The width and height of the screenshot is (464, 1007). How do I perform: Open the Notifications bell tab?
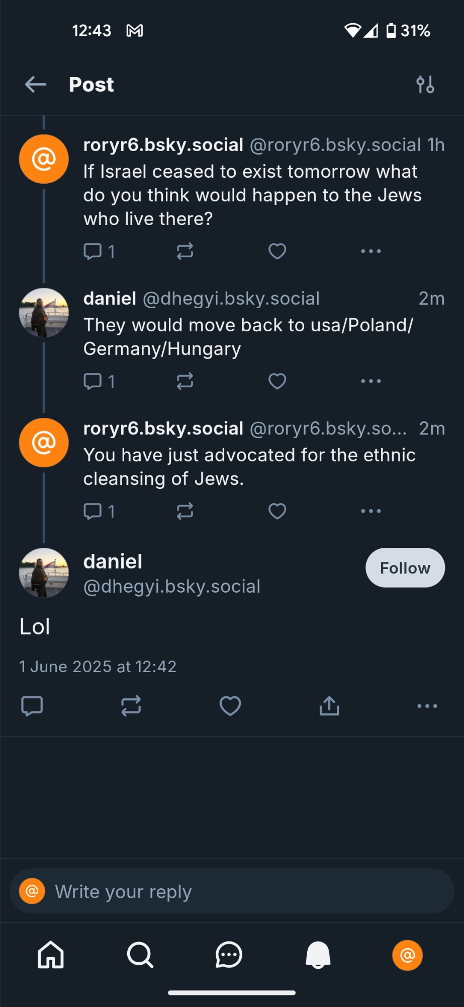pos(318,955)
